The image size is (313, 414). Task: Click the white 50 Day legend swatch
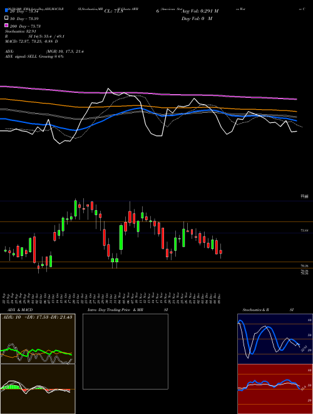6,18
